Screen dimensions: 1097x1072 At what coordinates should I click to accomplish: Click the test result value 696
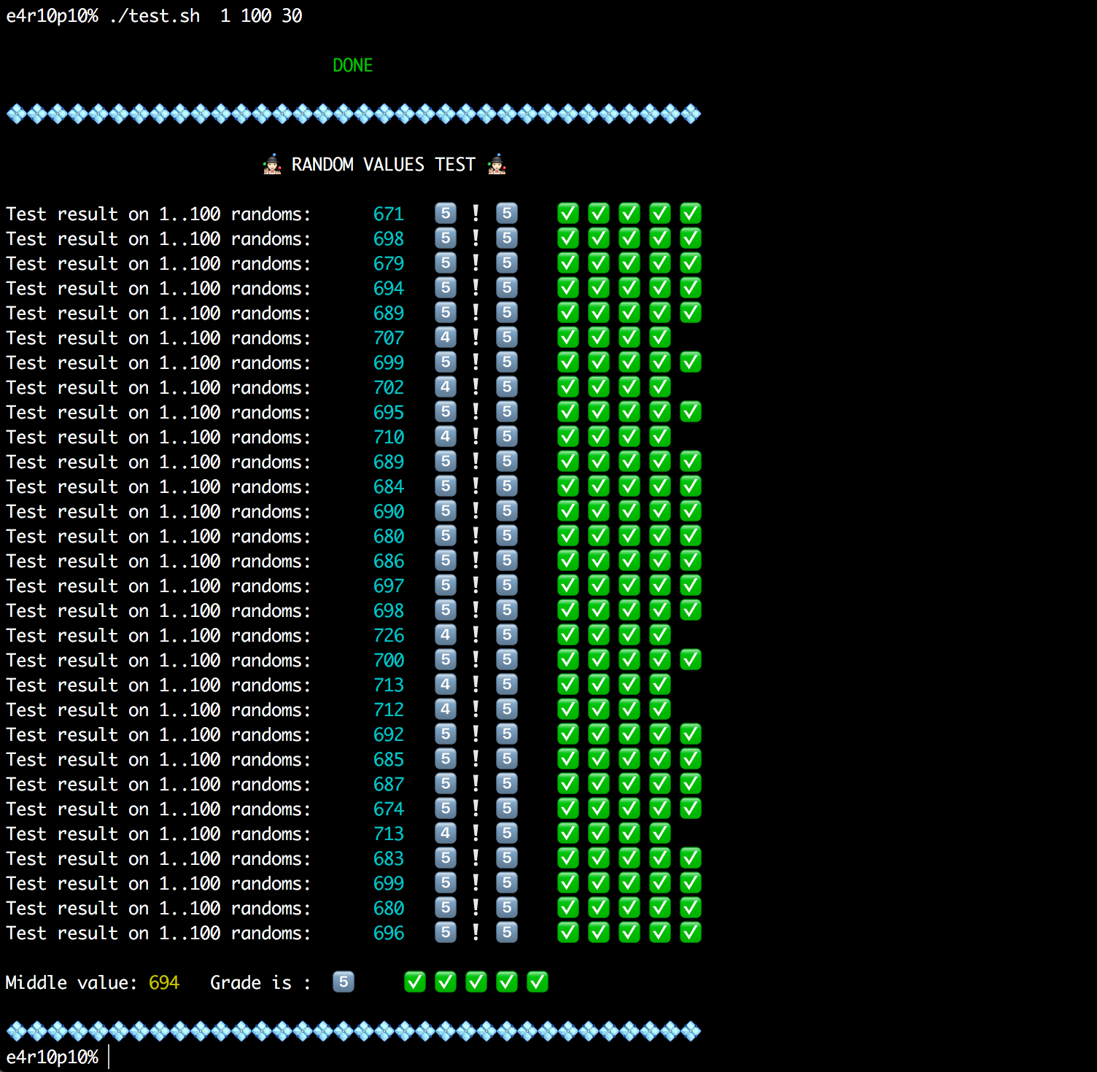tap(389, 933)
